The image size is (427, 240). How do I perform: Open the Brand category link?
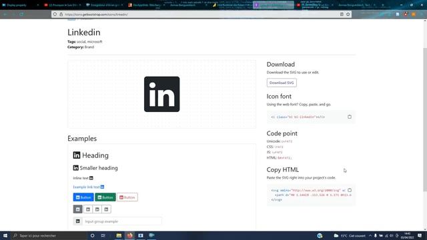click(x=89, y=47)
